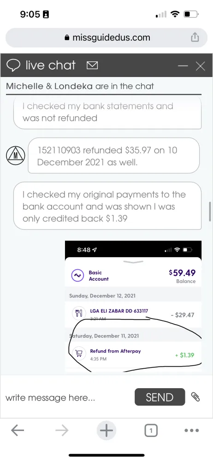Open the tab switcher showing 1 tab
213x461 pixels.
click(151, 431)
